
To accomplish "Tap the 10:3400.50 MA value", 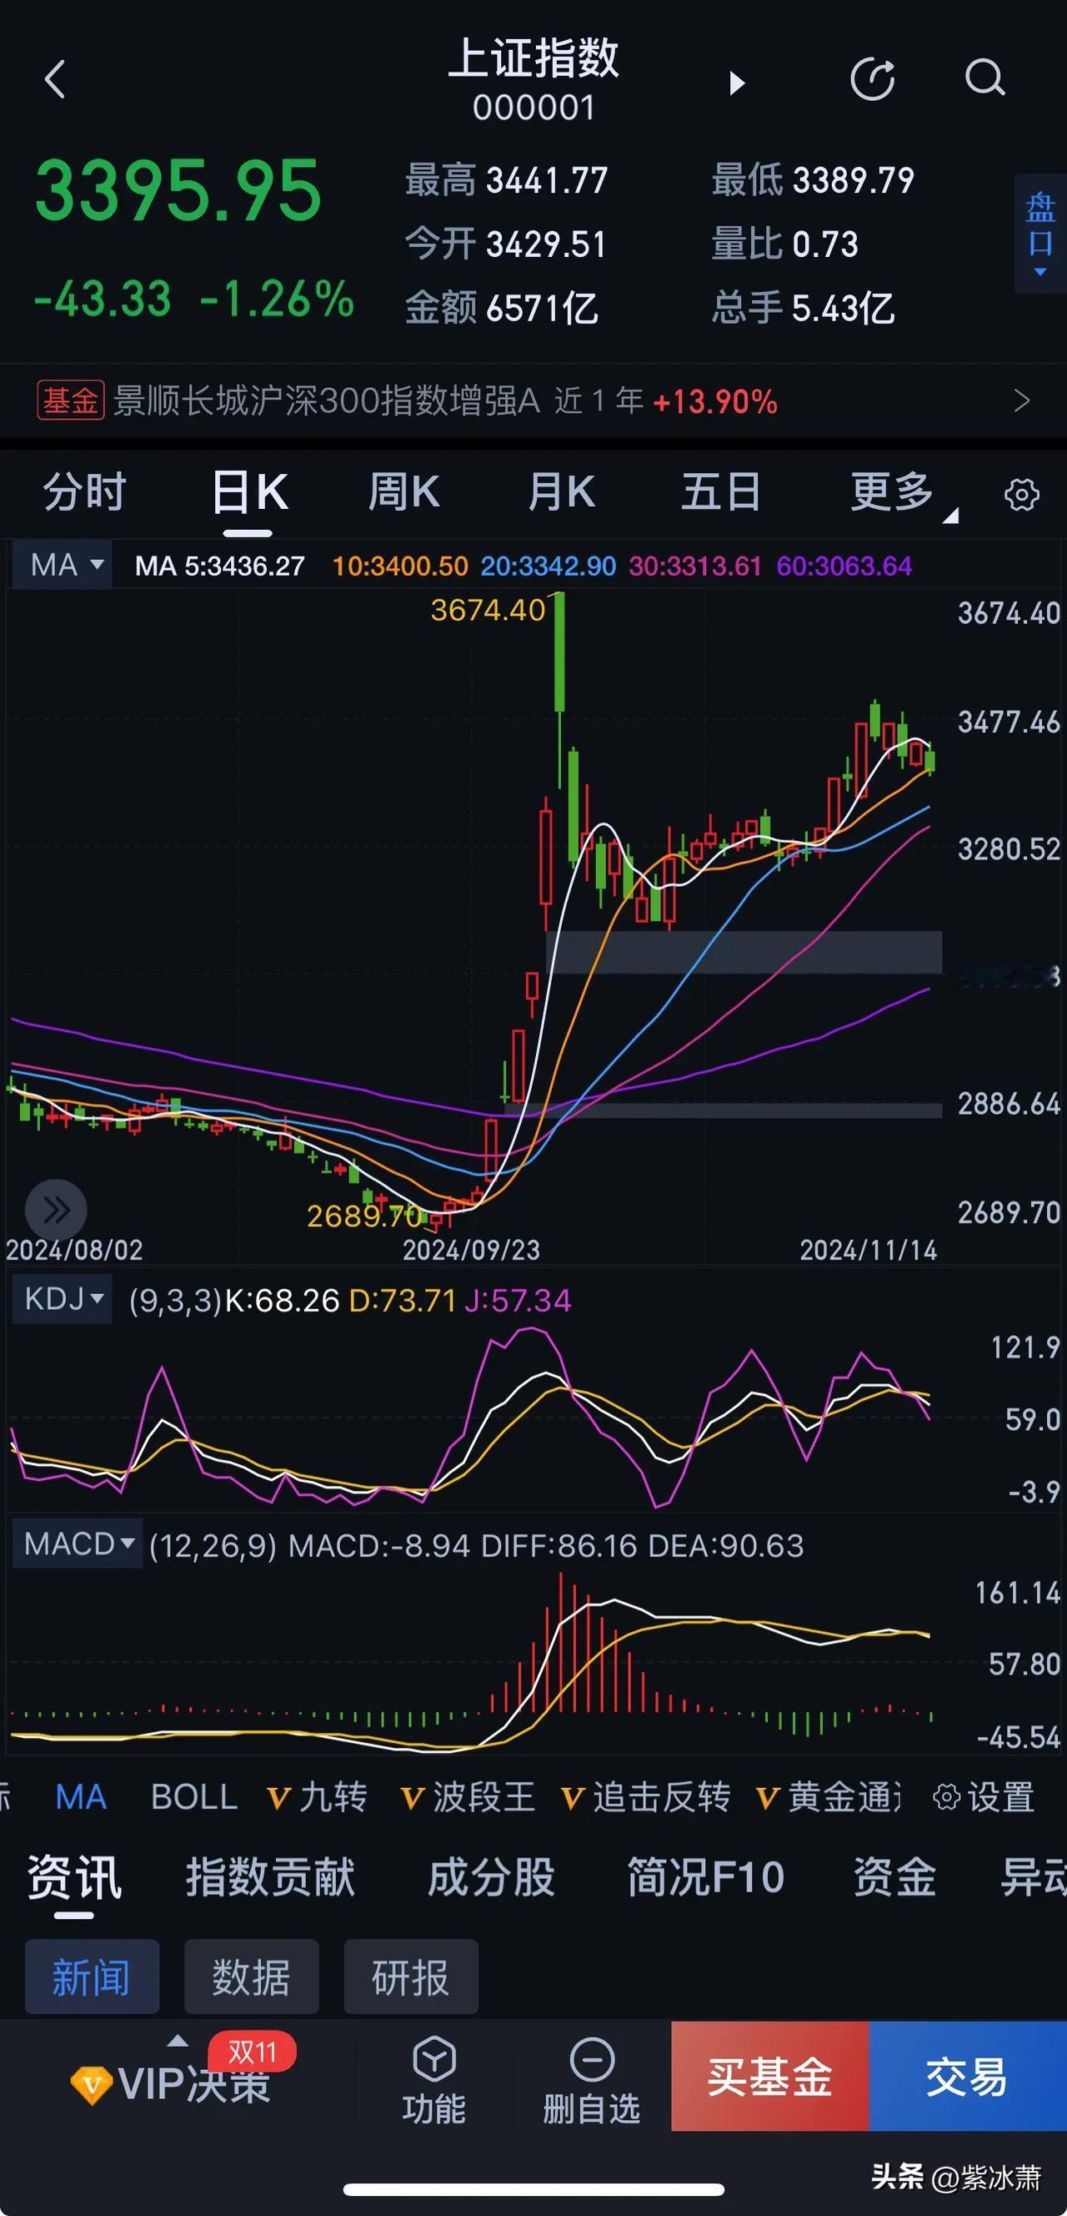I will (401, 566).
